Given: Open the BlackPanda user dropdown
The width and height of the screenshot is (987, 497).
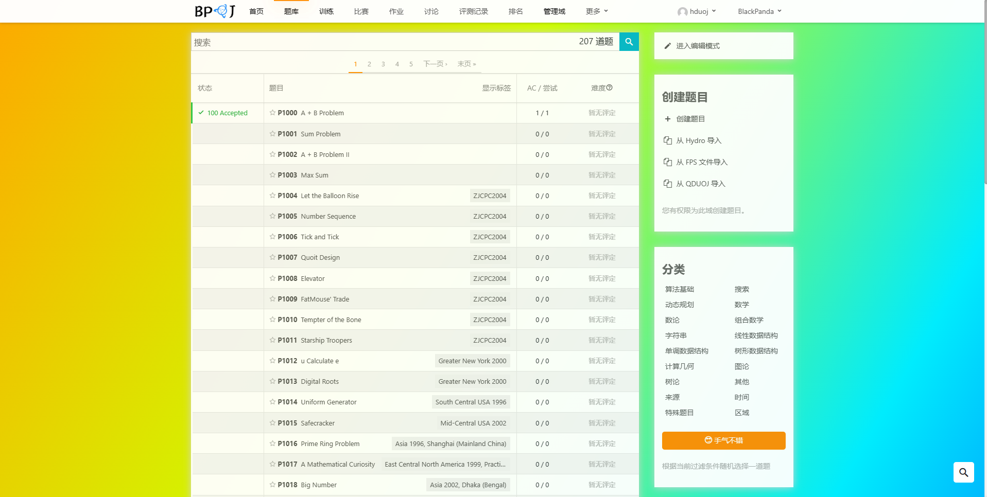Looking at the screenshot, I should 760,11.
